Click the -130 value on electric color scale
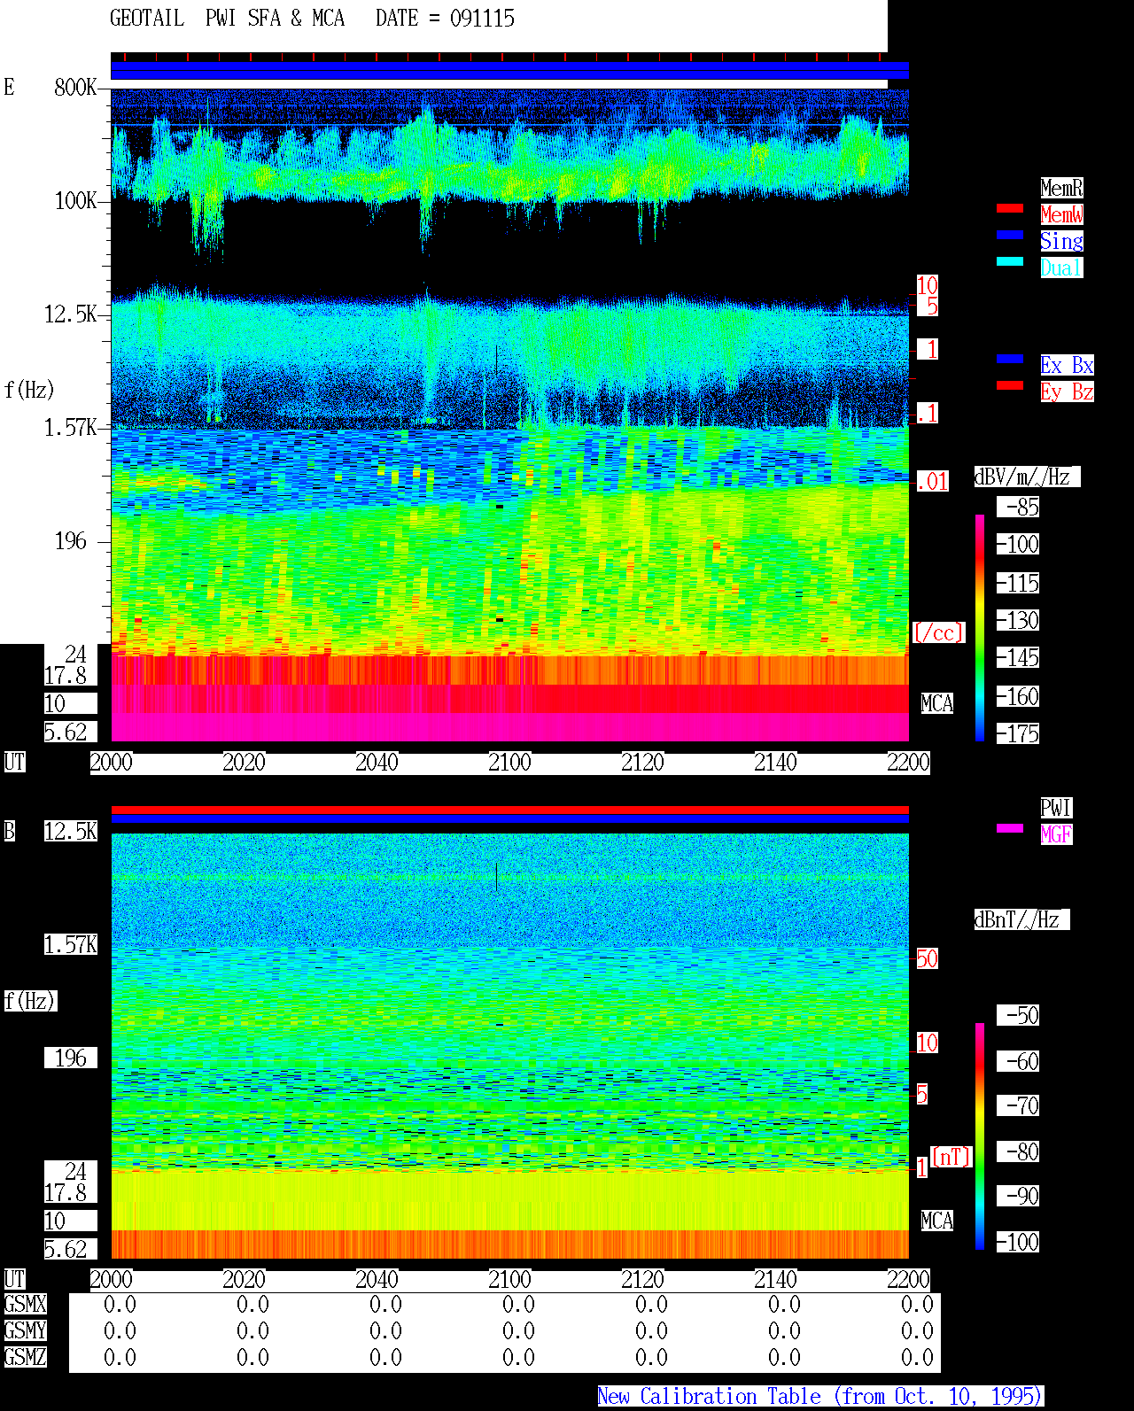1134x1411 pixels. (1018, 621)
